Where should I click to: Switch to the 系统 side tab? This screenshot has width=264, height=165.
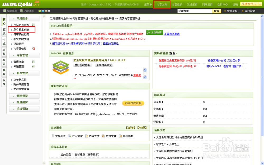(x=4, y=82)
